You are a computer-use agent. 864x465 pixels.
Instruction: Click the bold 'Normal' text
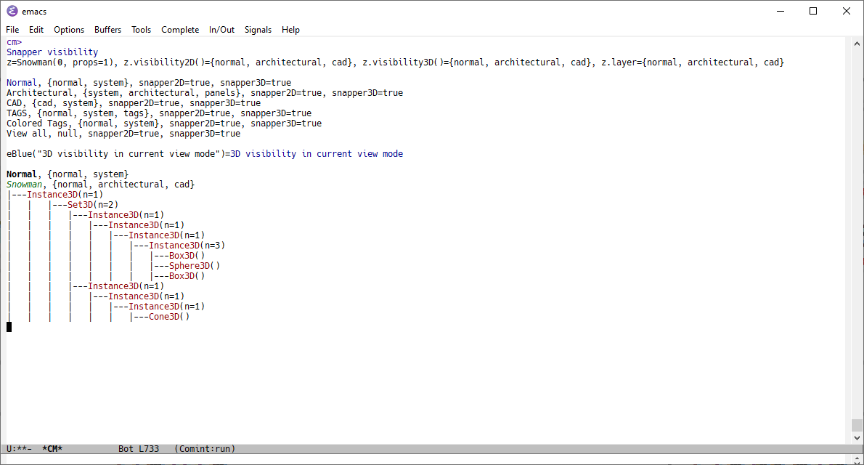[x=22, y=174]
